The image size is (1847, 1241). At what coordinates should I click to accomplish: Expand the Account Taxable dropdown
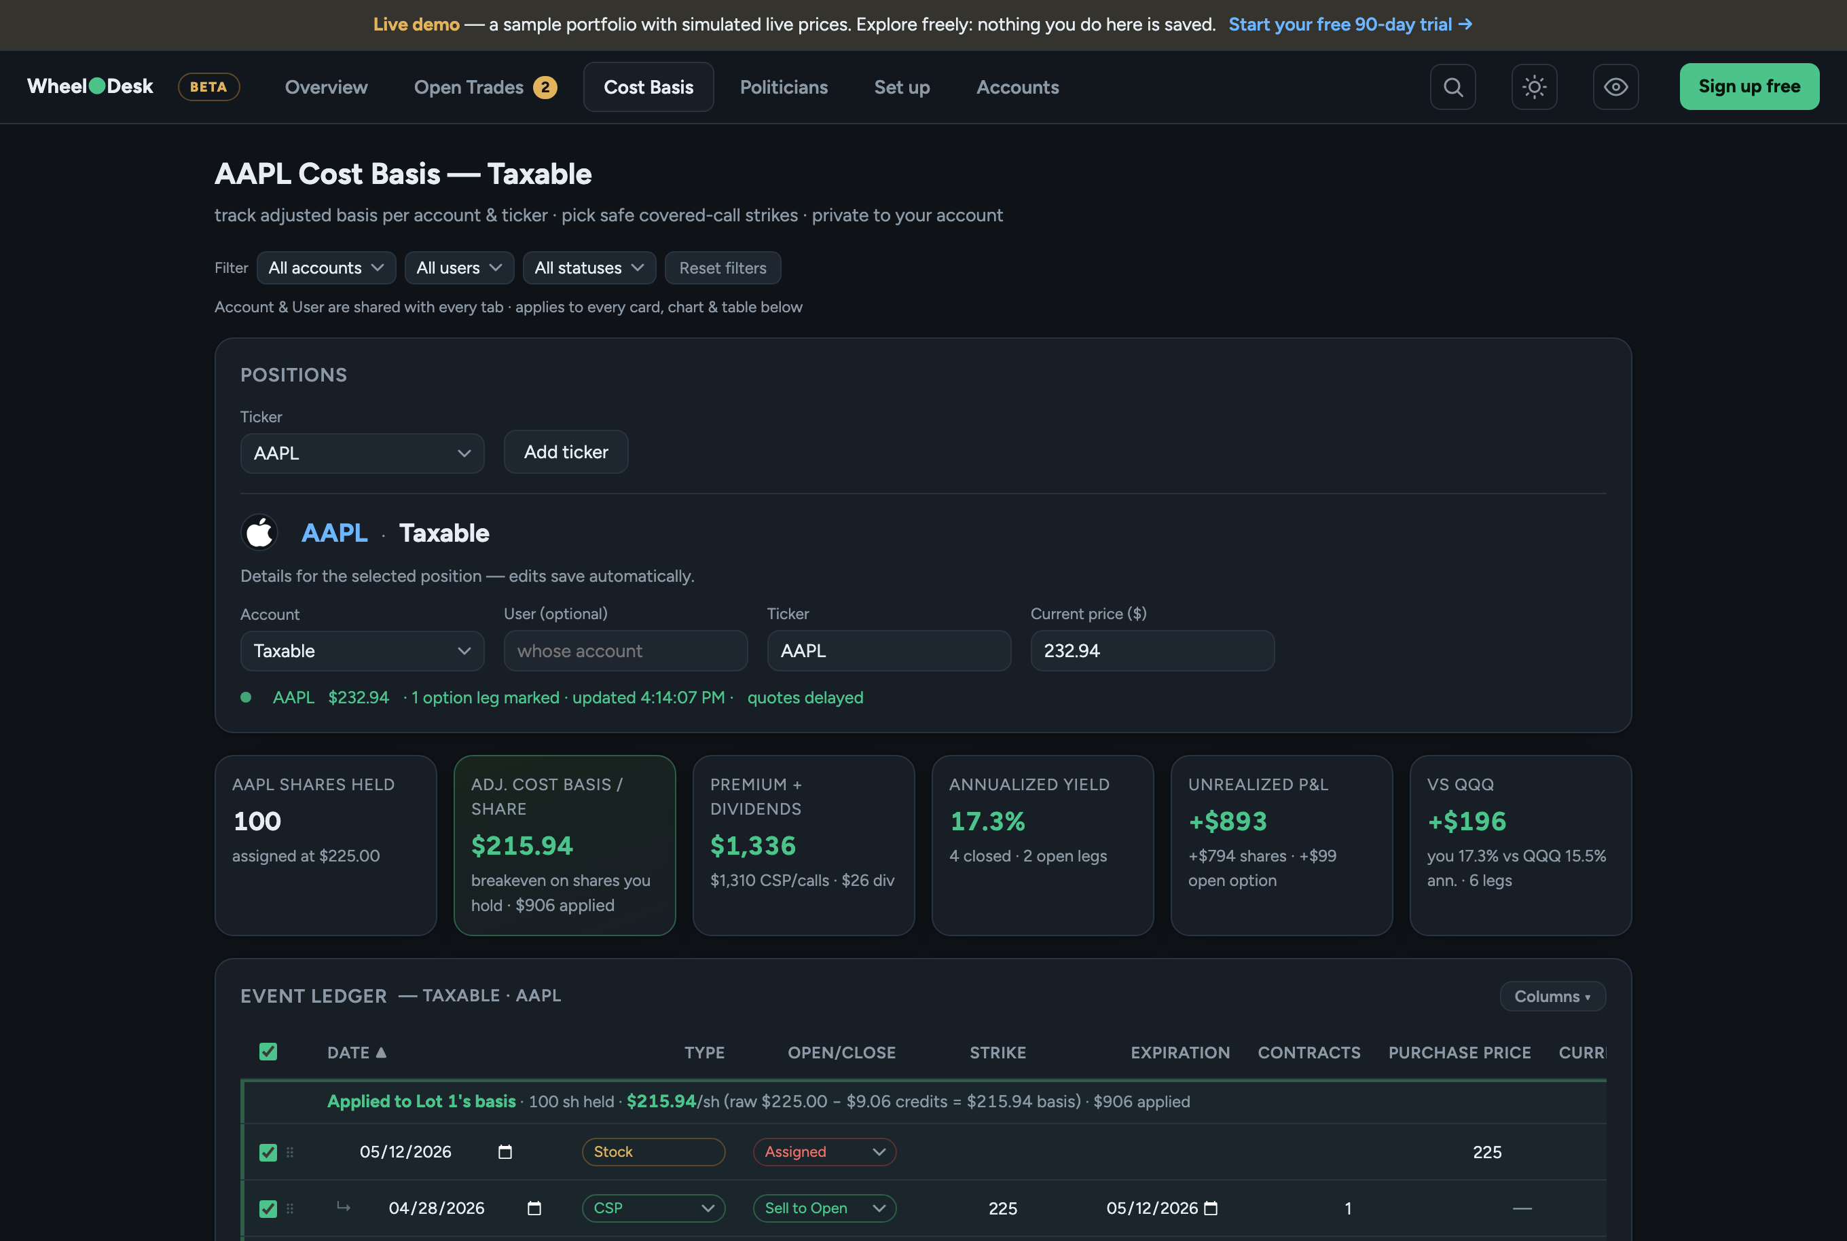pos(362,650)
